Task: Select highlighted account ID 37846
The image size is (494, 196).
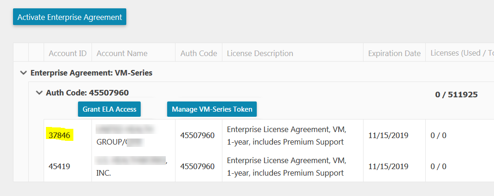Action: click(x=59, y=135)
